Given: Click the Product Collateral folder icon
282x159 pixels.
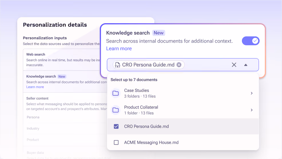Looking at the screenshot, I should (x=116, y=110).
